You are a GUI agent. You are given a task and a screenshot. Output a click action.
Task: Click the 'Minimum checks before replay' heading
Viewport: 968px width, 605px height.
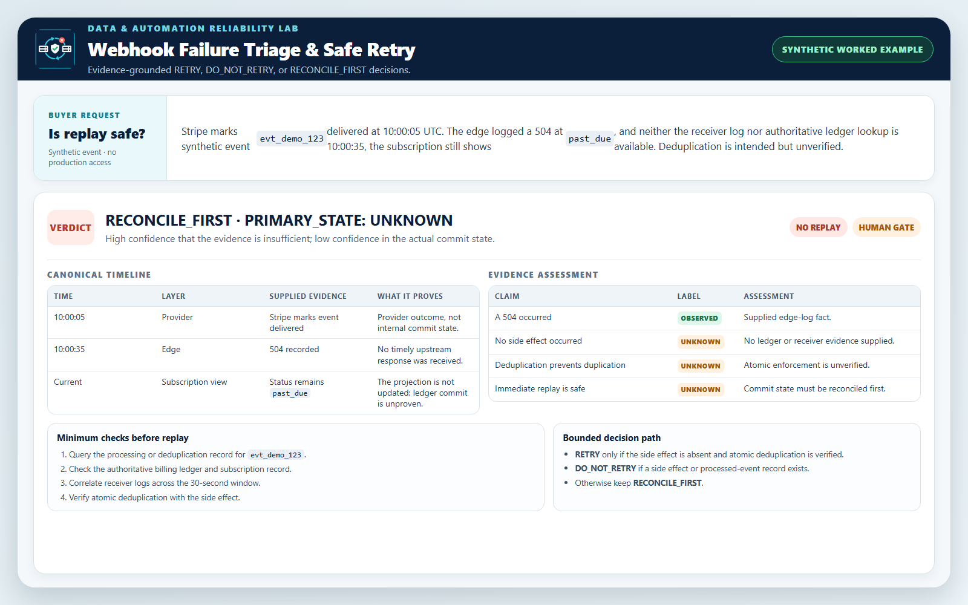[x=123, y=438]
